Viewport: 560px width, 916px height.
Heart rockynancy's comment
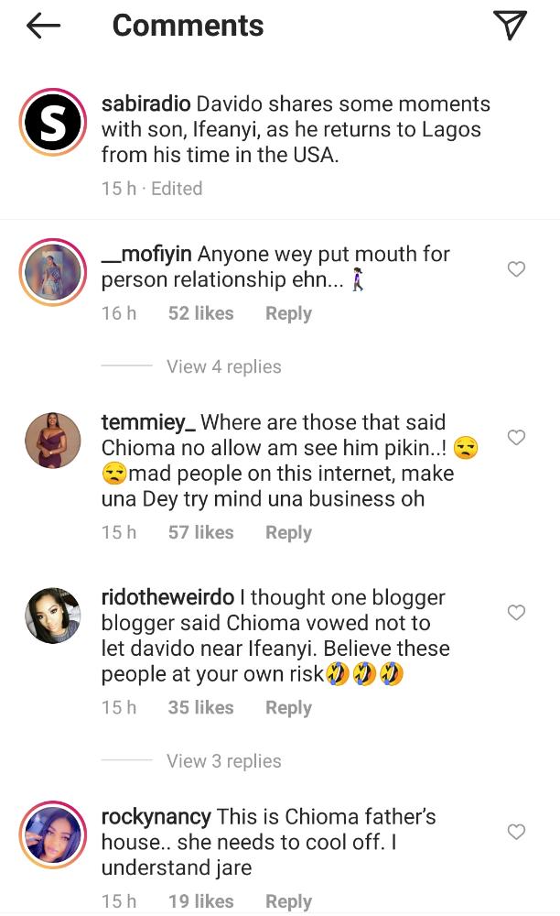[x=516, y=832]
